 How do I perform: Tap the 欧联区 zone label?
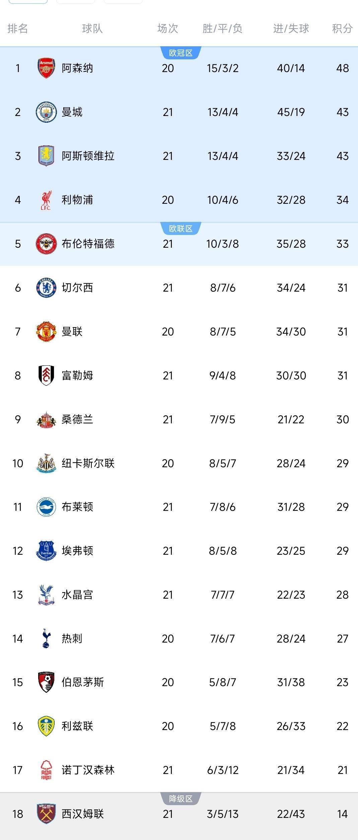point(181,229)
